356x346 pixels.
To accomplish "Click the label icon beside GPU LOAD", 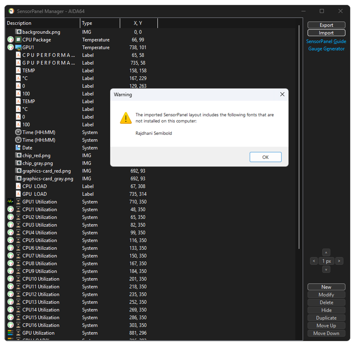I will point(18,194).
